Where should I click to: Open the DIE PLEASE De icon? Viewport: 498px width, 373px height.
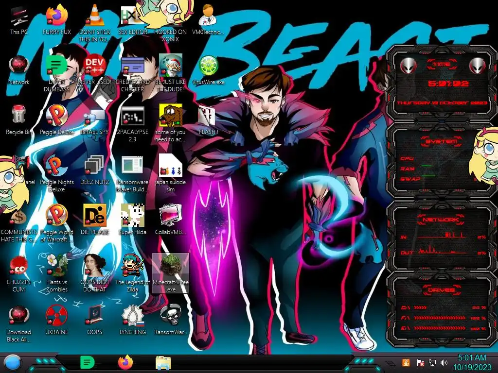[x=95, y=220]
